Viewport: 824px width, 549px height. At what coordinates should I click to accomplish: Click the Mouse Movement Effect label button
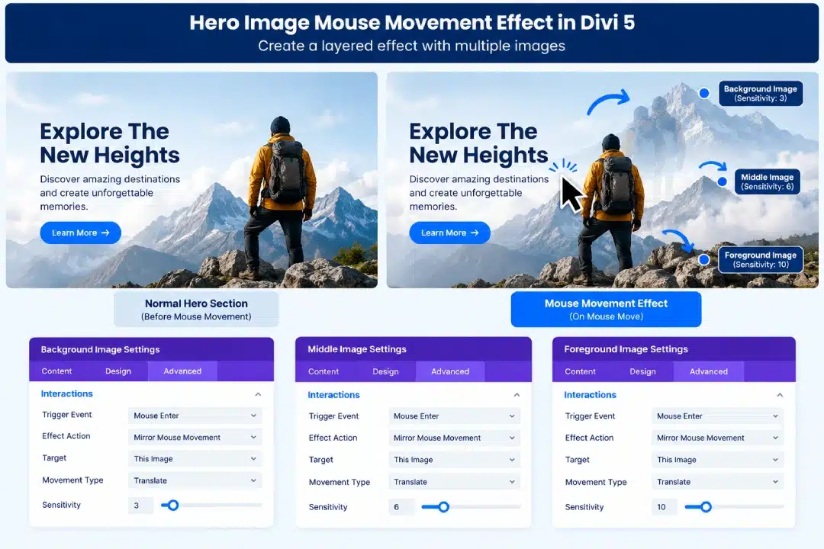(606, 310)
